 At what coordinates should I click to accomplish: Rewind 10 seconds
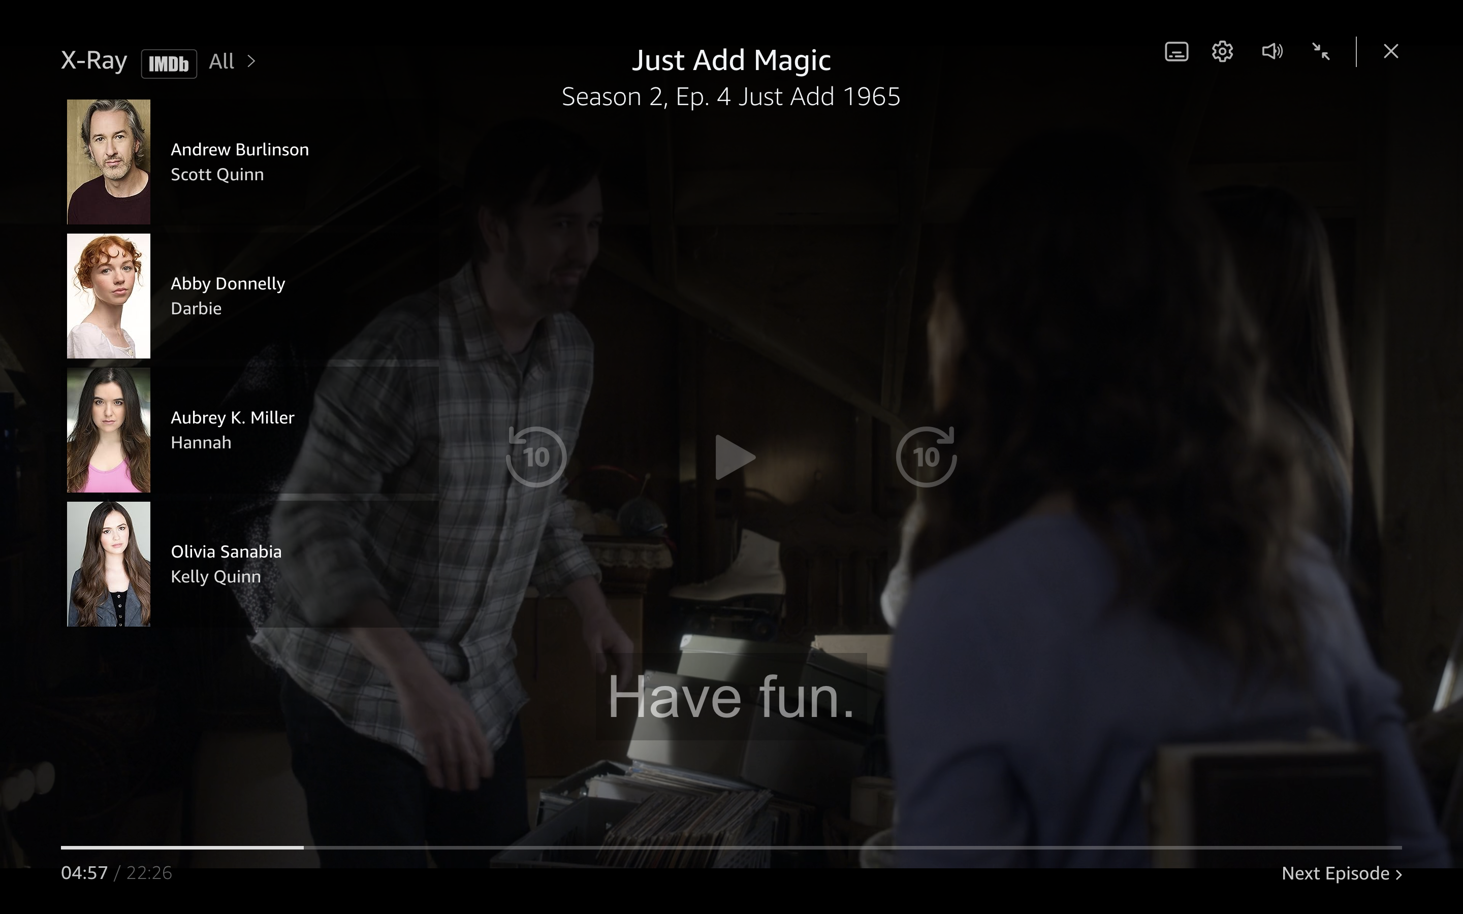tap(535, 456)
